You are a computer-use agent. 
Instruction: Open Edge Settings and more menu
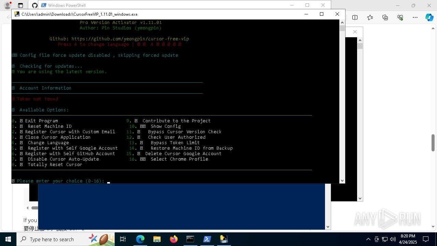pyautogui.click(x=415, y=17)
